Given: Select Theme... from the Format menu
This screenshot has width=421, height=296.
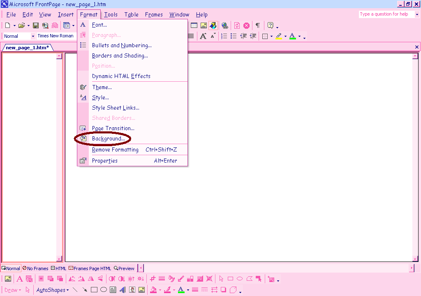Looking at the screenshot, I should (x=132, y=87).
